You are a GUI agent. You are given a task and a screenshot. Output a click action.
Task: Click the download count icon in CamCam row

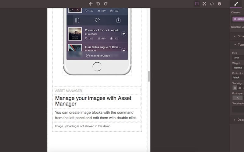(111, 39)
